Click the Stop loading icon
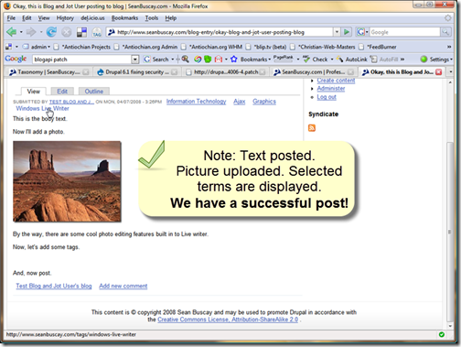Image resolution: width=461 pixels, height=347 pixels. [x=66, y=32]
